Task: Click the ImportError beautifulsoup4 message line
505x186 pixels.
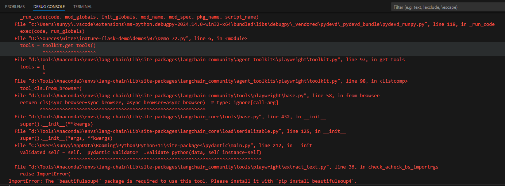Action: pos(182,181)
